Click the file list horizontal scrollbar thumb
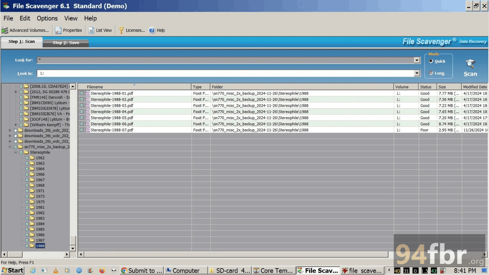489x275 pixels. pos(236,254)
